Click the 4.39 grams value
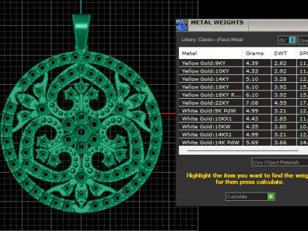 (252, 64)
